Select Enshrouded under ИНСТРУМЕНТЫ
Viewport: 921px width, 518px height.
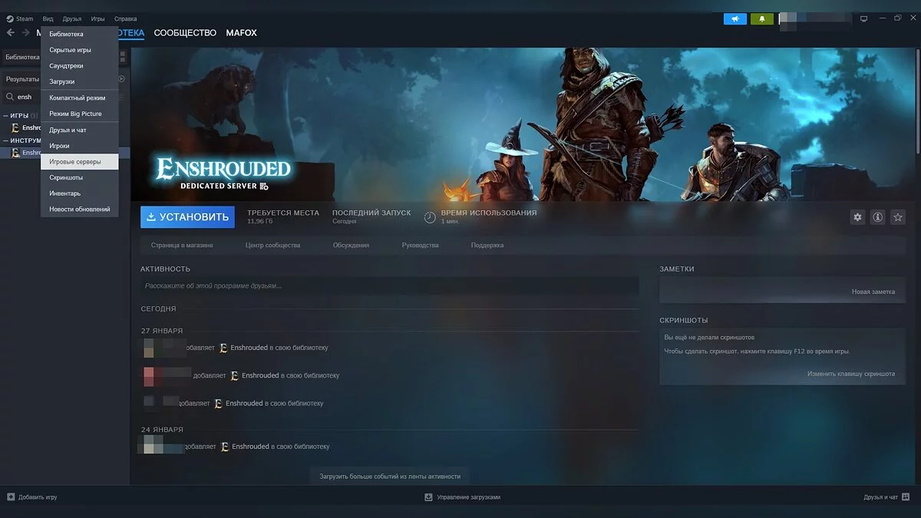[x=25, y=153]
